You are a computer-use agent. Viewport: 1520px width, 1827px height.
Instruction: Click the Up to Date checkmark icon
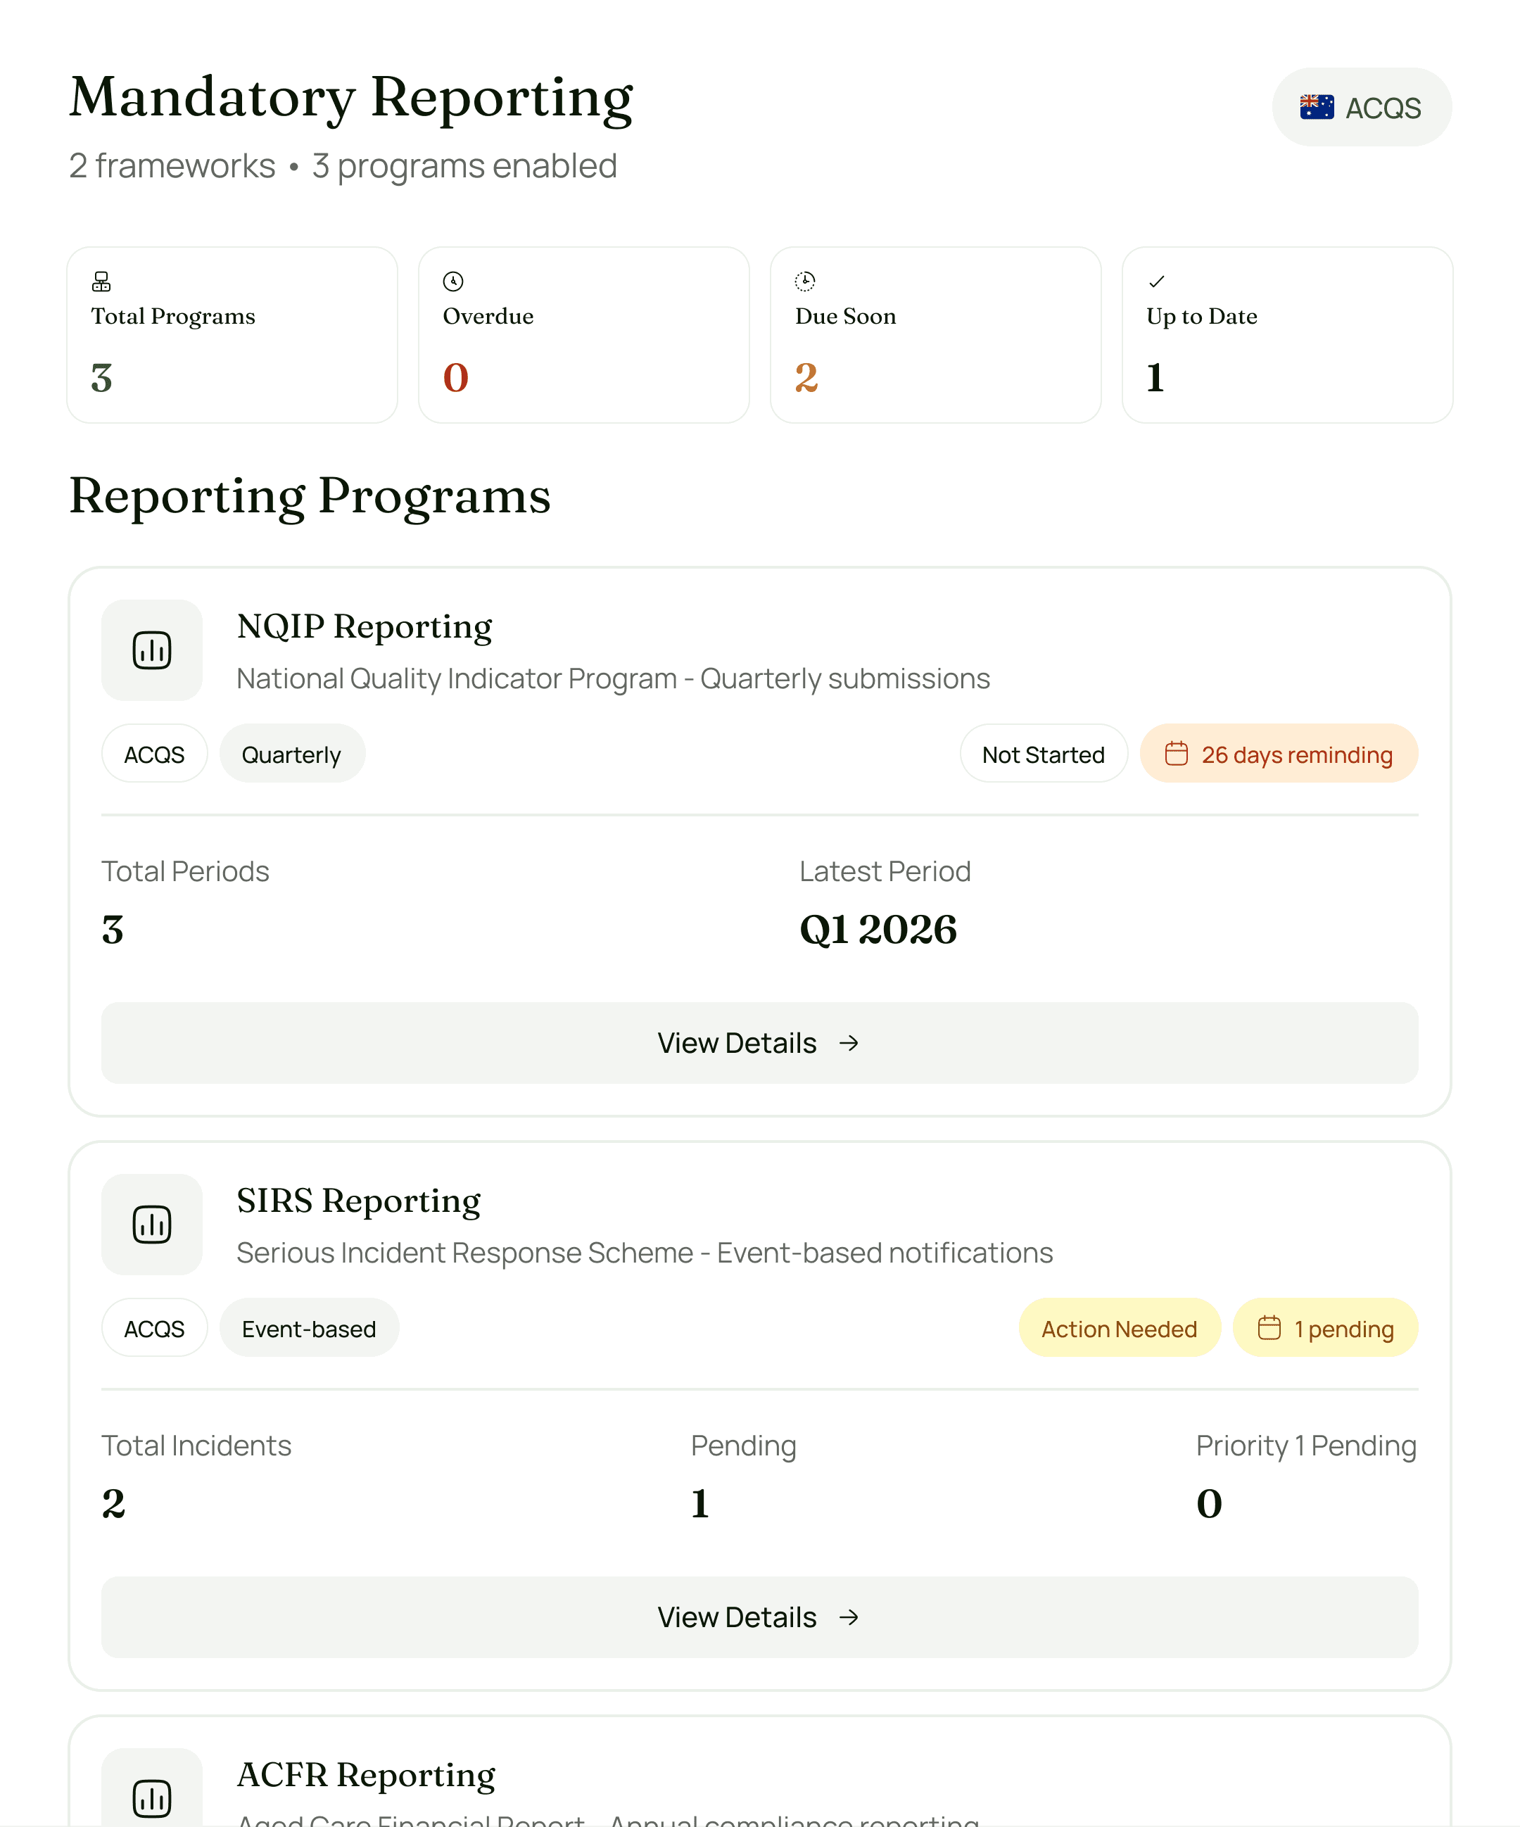(x=1156, y=281)
